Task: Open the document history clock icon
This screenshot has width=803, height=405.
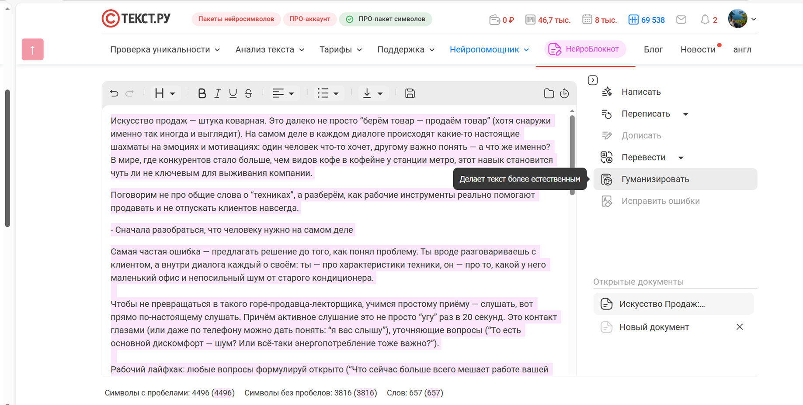Action: (x=564, y=93)
